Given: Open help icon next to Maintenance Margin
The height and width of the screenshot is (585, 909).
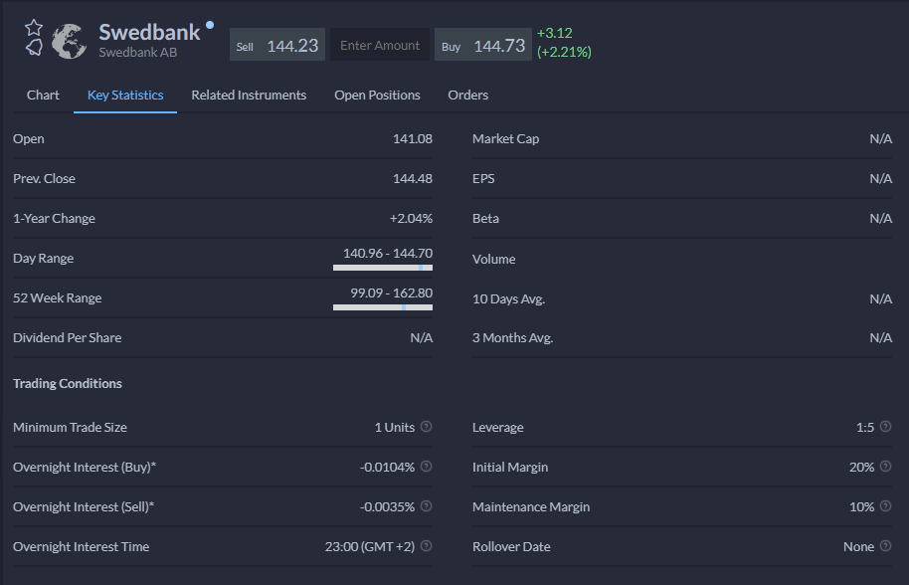Looking at the screenshot, I should [x=886, y=506].
